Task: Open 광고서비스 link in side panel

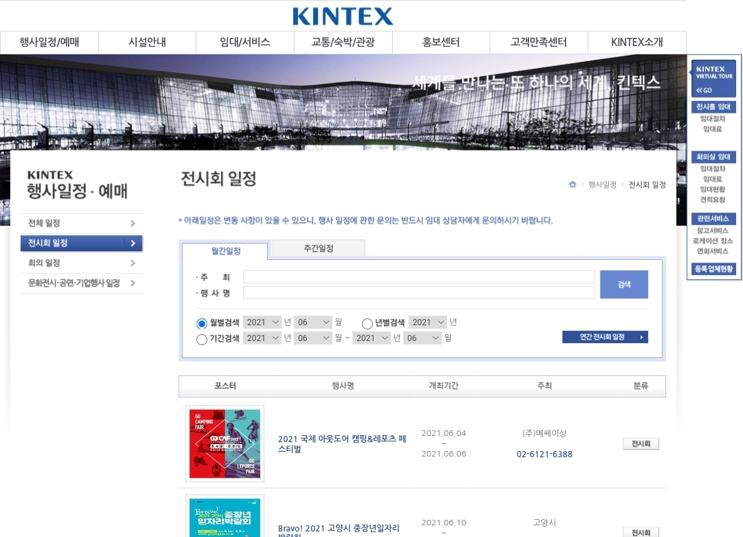Action: (713, 230)
